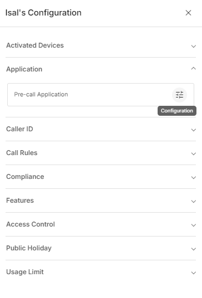Select the Pre-call Application row
The image size is (202, 298).
click(100, 95)
